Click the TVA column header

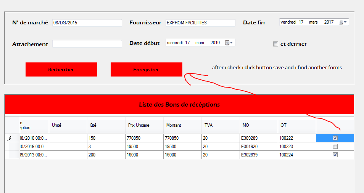(x=221, y=125)
